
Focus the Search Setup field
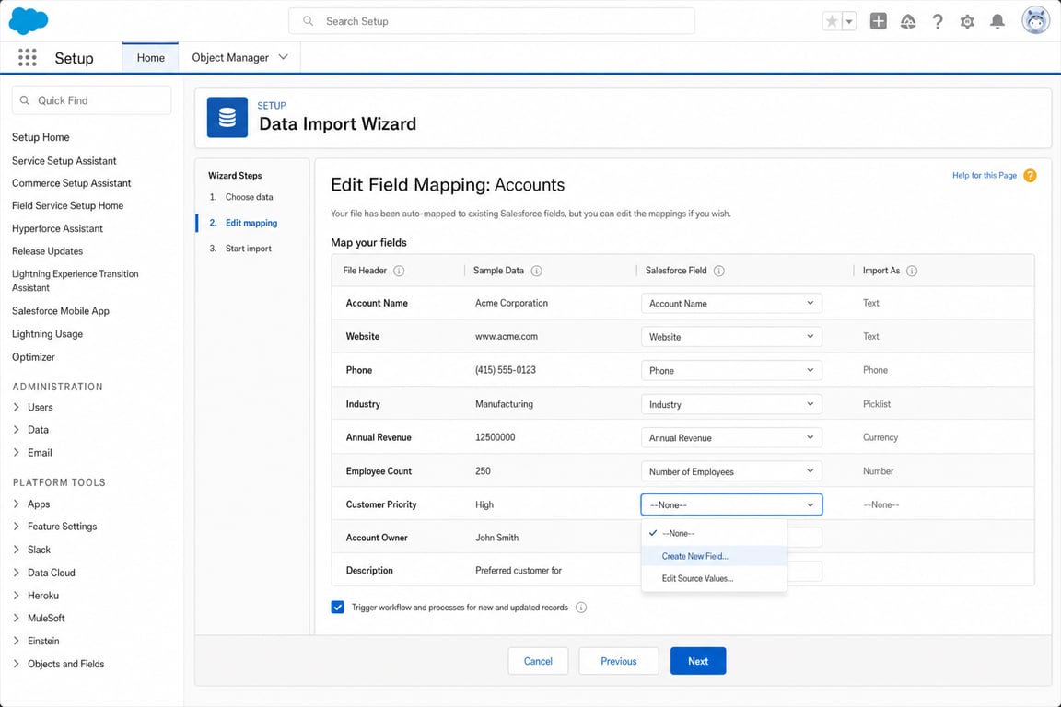click(492, 21)
